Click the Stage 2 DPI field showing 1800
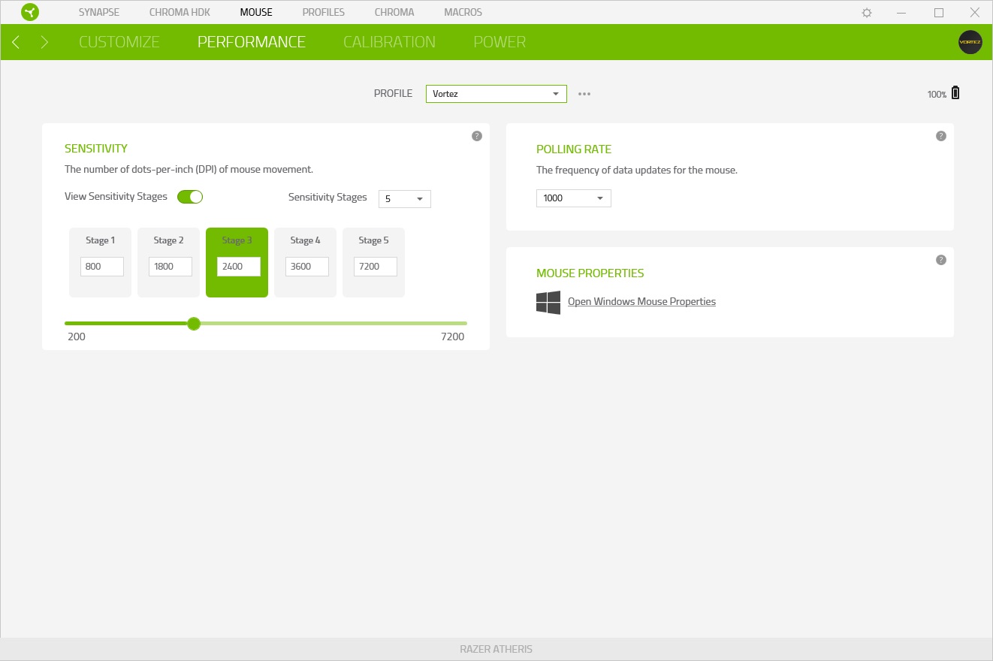 tap(171, 267)
